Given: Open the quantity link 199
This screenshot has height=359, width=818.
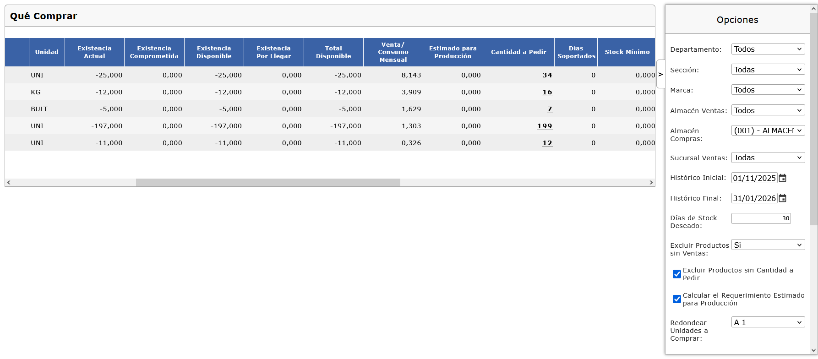Looking at the screenshot, I should (x=545, y=126).
